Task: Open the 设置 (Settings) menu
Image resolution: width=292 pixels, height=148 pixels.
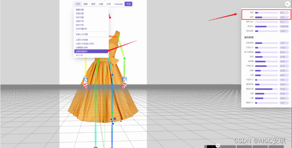Action: point(101,4)
